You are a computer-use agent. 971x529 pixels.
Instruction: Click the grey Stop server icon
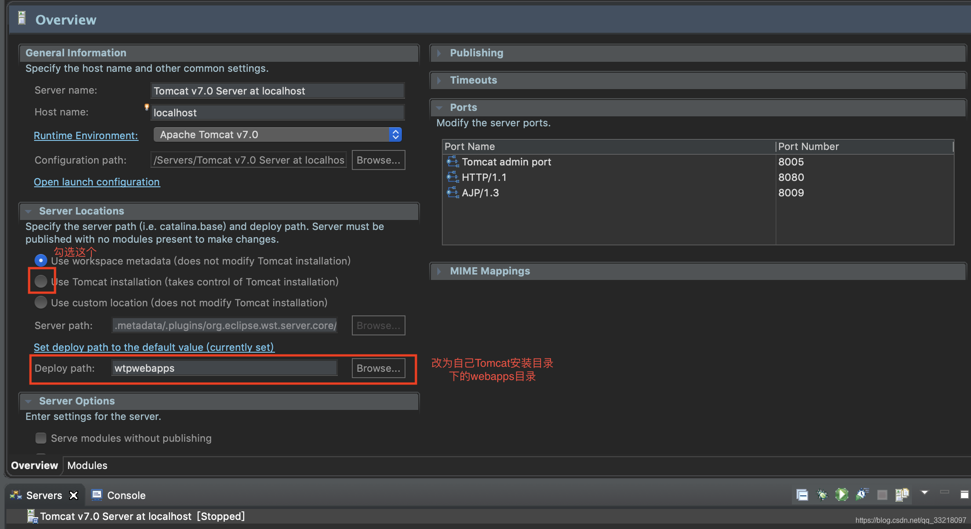point(882,495)
